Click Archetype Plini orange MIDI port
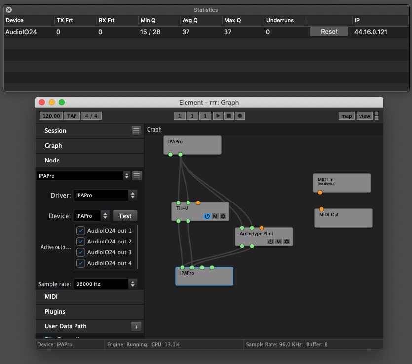Image resolution: width=412 pixels, height=364 pixels. click(262, 228)
